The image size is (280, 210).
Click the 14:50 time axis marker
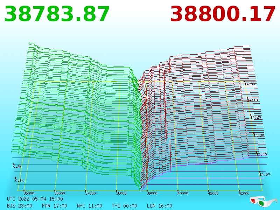pos(265,174)
